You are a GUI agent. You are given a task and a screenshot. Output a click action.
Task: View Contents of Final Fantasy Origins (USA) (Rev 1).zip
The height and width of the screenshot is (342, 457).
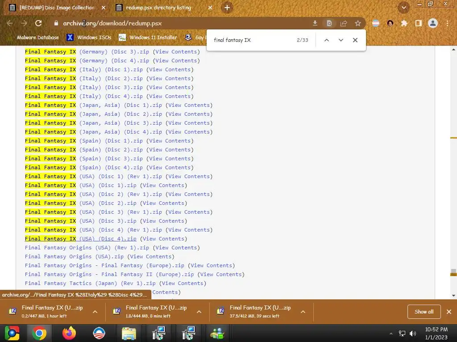click(176, 248)
